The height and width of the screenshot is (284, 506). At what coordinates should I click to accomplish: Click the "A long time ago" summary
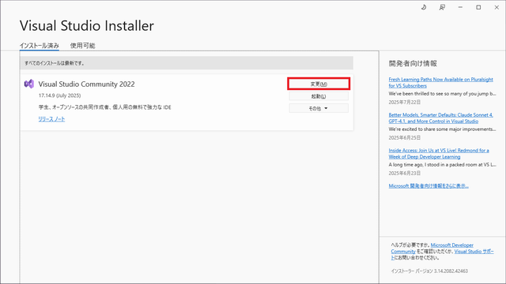pos(442,165)
